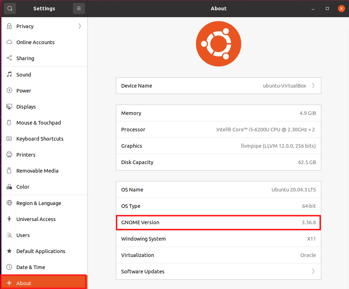Click the About sparkle icon
Viewport: 349px width, 289px height.
coord(9,283)
